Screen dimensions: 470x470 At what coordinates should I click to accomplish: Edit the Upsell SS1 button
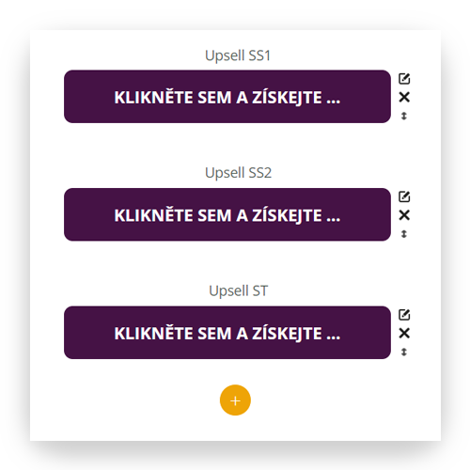404,79
